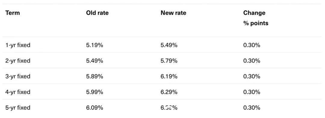Screen dimensions: 325x118
Task: Click the 0.30% change for 3-yr fixed
Action: point(252,77)
